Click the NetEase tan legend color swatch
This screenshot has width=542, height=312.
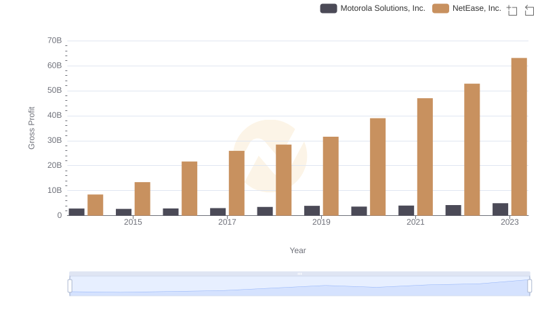pyautogui.click(x=440, y=8)
